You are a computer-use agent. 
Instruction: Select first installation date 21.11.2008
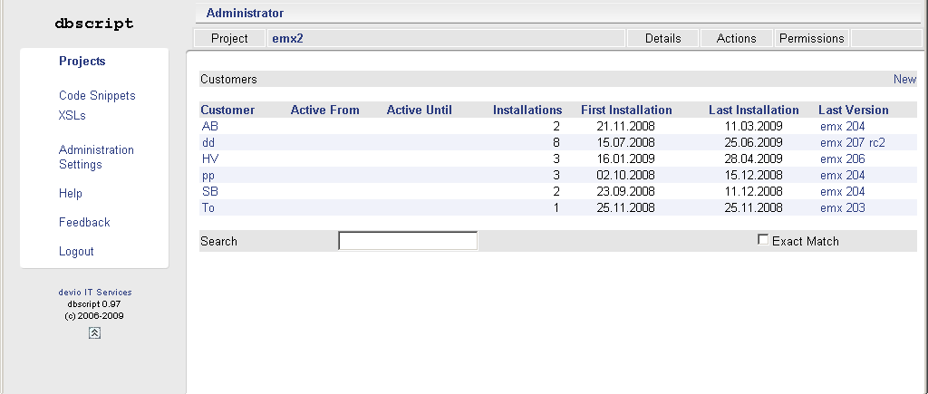point(625,127)
